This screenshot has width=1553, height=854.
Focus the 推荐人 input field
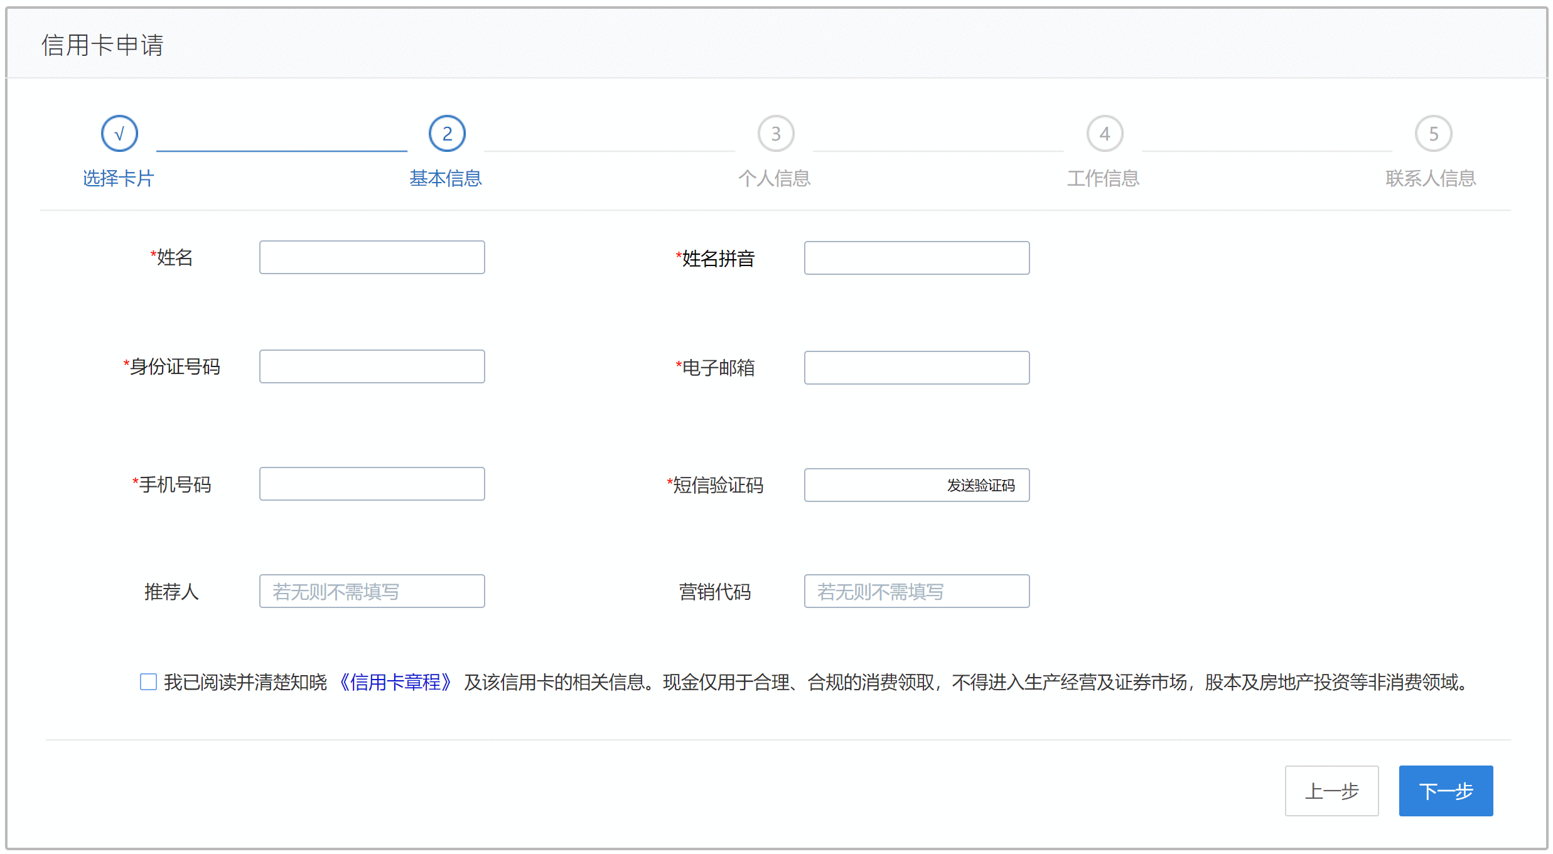(372, 591)
